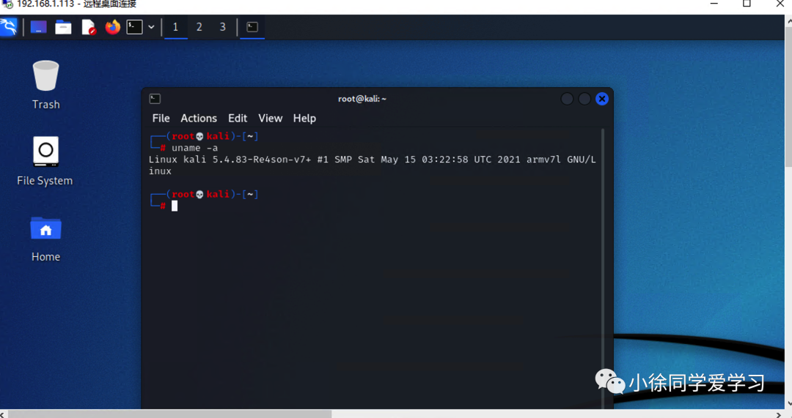Screen dimensions: 792x418
Task: Click the remote desktop vertical scrollbar thumb
Action: [x=788, y=96]
